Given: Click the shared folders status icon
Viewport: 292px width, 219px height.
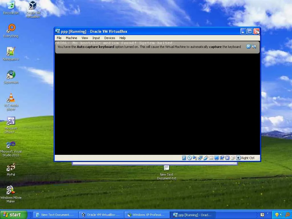Looking at the screenshot, I should pyautogui.click(x=211, y=158).
